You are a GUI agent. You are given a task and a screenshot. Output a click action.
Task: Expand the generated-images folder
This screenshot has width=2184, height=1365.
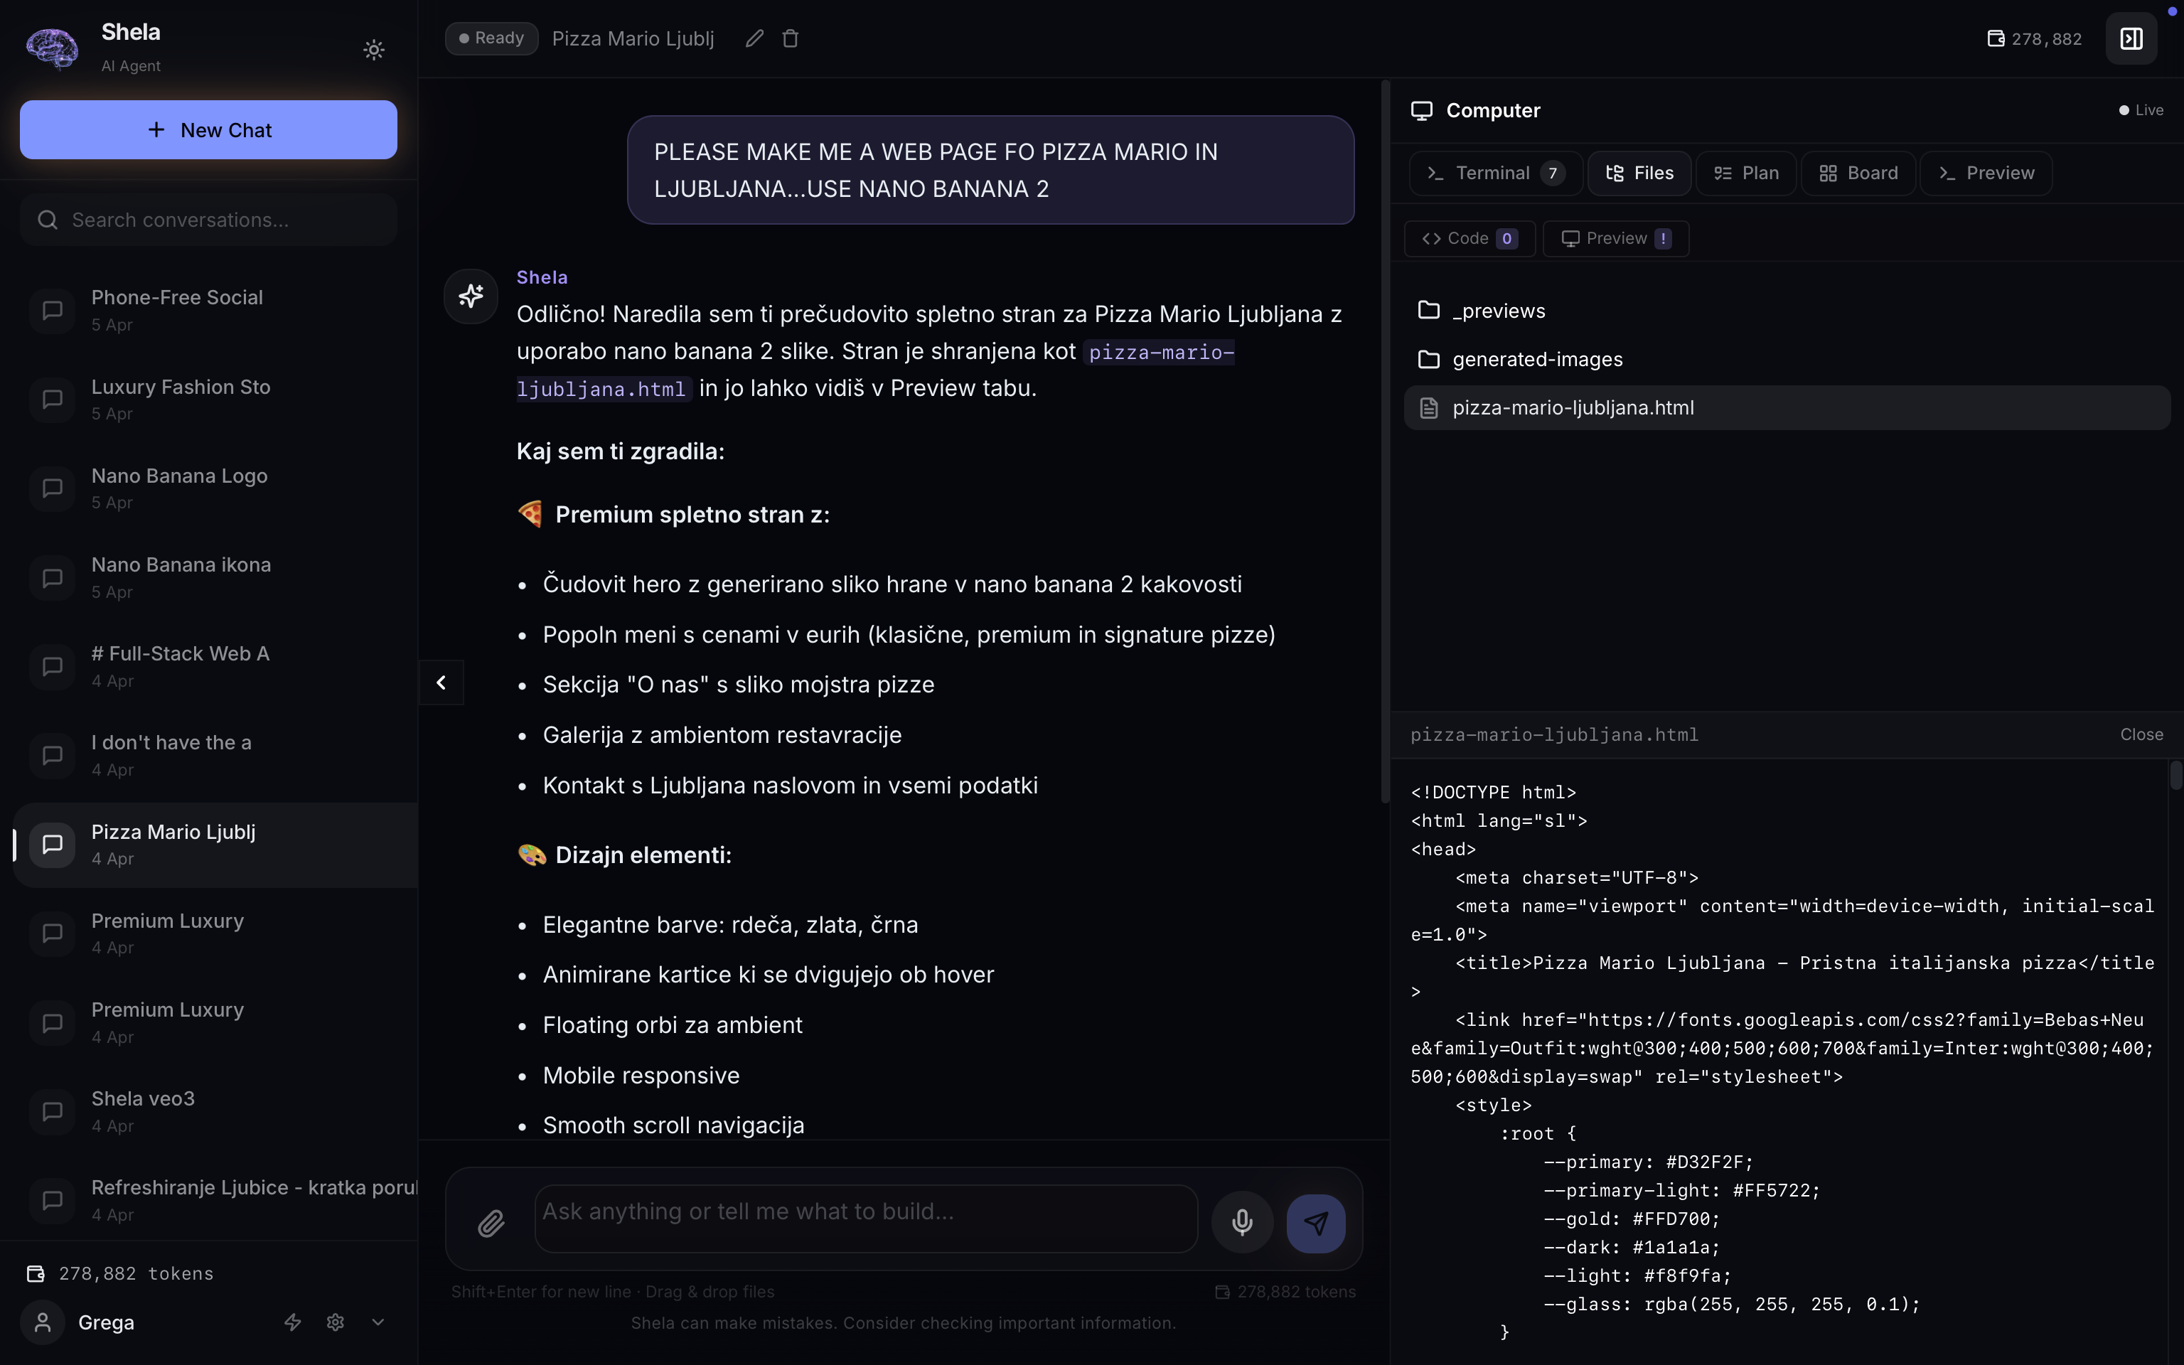1537,359
